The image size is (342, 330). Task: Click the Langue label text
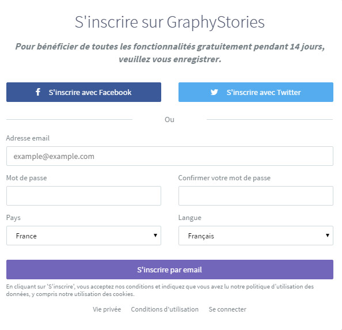point(190,218)
